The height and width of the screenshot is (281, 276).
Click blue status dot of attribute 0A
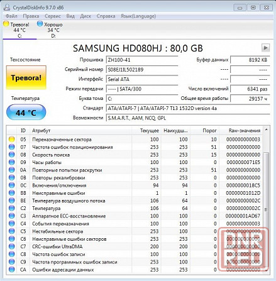click(x=12, y=170)
